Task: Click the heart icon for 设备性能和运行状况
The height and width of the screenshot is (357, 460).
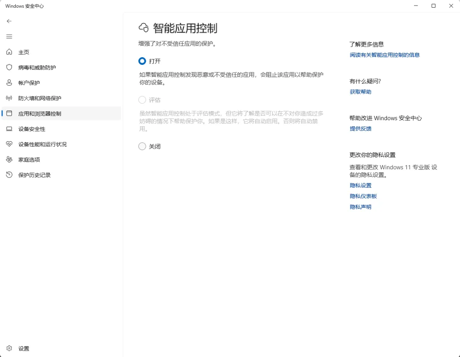Action: [x=9, y=144]
